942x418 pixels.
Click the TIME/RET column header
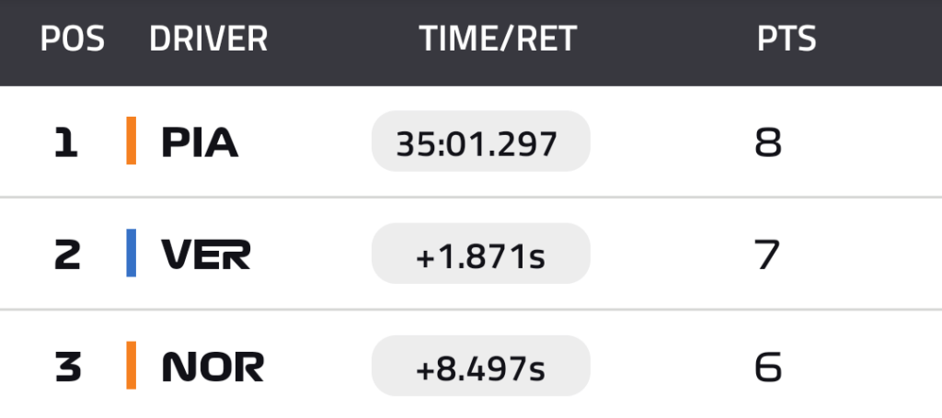(x=498, y=40)
